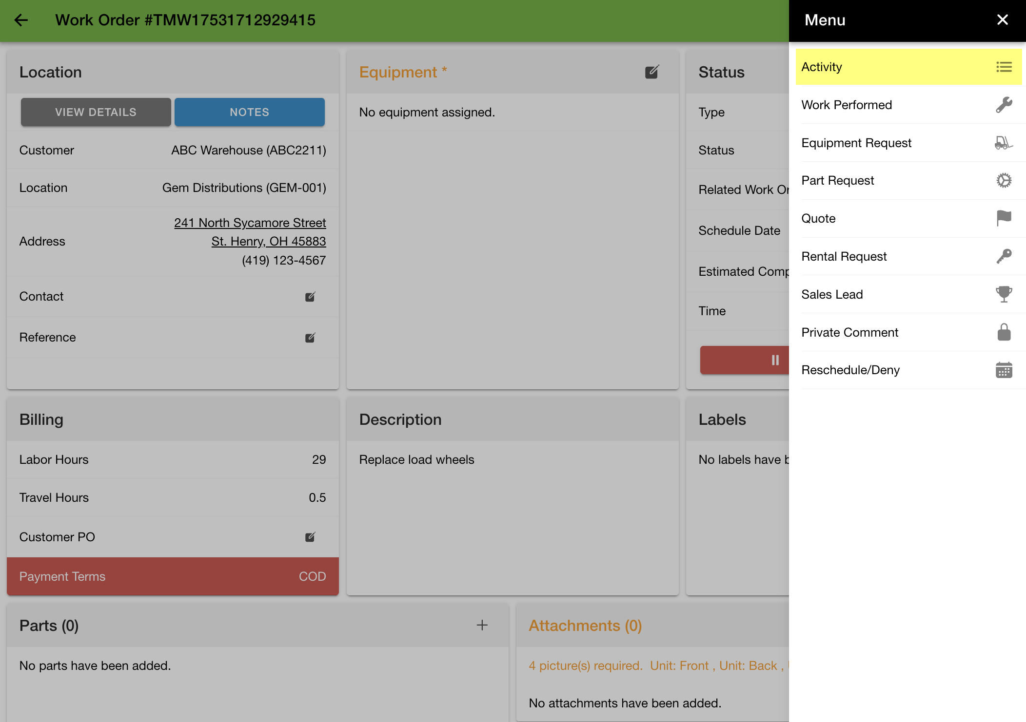Viewport: 1026px width, 722px height.
Task: Pause the timer with red button
Action: tap(774, 360)
